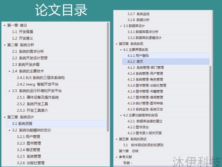The height and width of the screenshot is (167, 222).
Task: Select the highlighted 3.1 系统流程 entry
Action: [x=57, y=124]
